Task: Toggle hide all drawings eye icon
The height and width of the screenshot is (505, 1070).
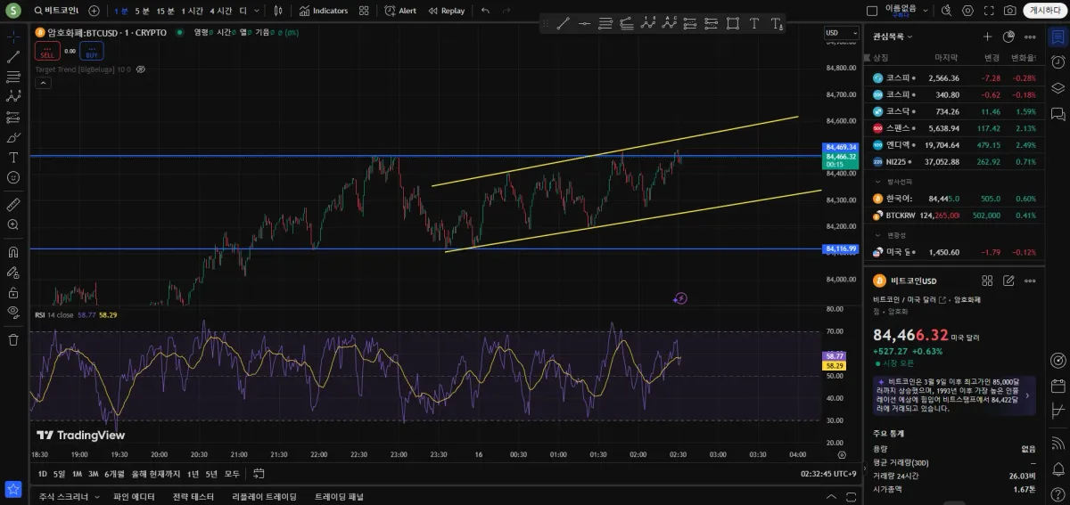Action: click(13, 312)
